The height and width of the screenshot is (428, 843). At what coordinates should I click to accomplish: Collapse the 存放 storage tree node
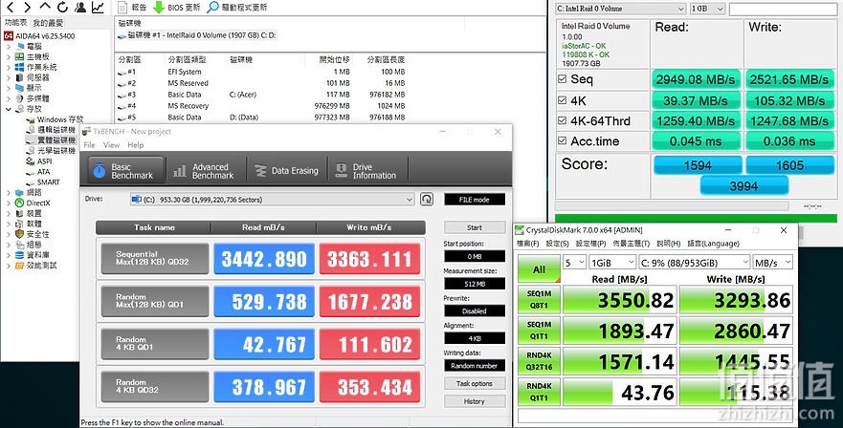click(x=8, y=109)
